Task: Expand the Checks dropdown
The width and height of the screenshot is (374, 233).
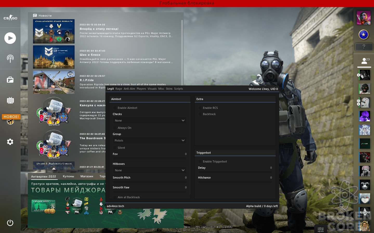Action: [150, 121]
